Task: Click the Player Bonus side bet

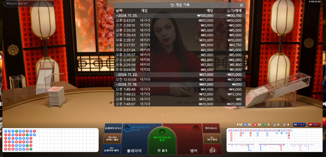Action: (x=113, y=128)
